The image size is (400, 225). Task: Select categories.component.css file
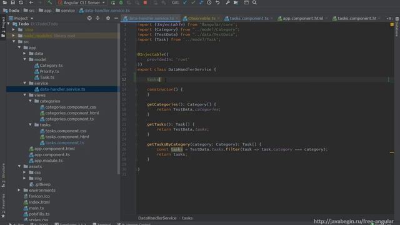coord(68,107)
